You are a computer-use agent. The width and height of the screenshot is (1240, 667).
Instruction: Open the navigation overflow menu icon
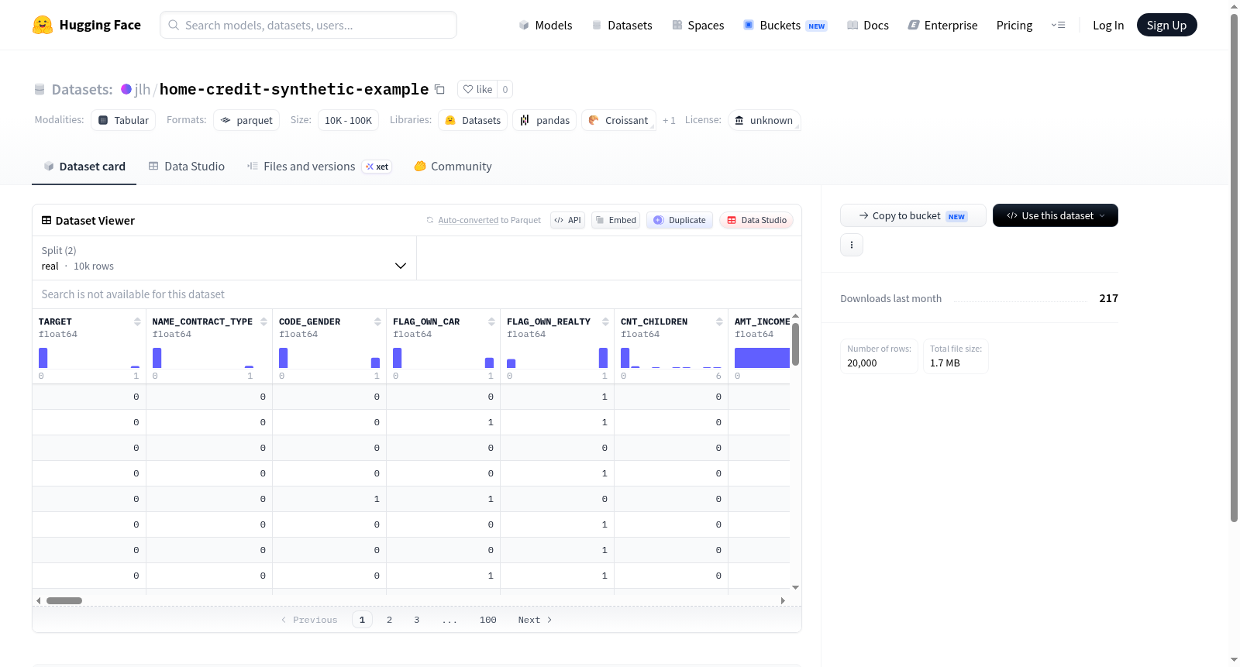coord(1058,25)
